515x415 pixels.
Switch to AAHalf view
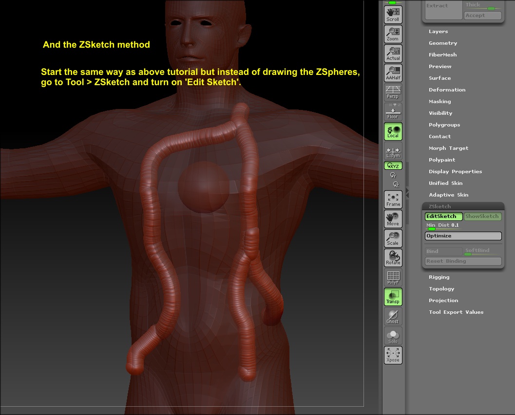[393, 73]
